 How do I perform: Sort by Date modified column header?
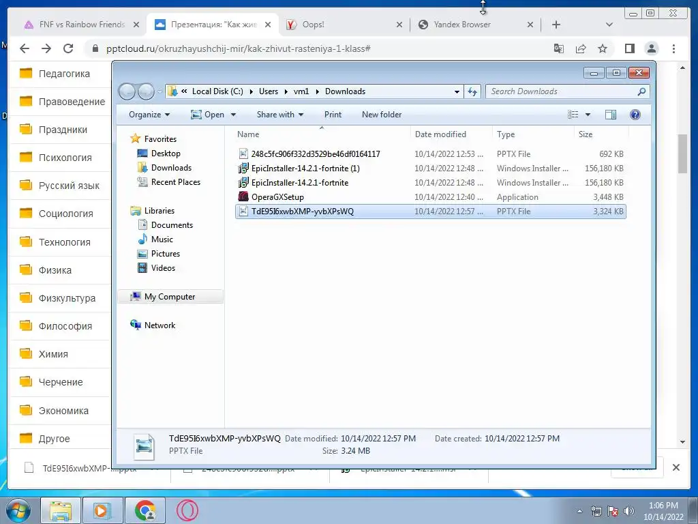point(451,134)
